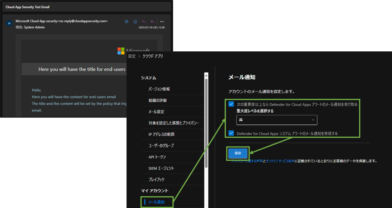Open オンライン サービス条件 link
Screen dimensions: 392x208
point(280,161)
